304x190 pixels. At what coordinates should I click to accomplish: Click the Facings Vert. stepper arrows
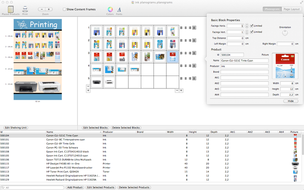(x=247, y=32)
